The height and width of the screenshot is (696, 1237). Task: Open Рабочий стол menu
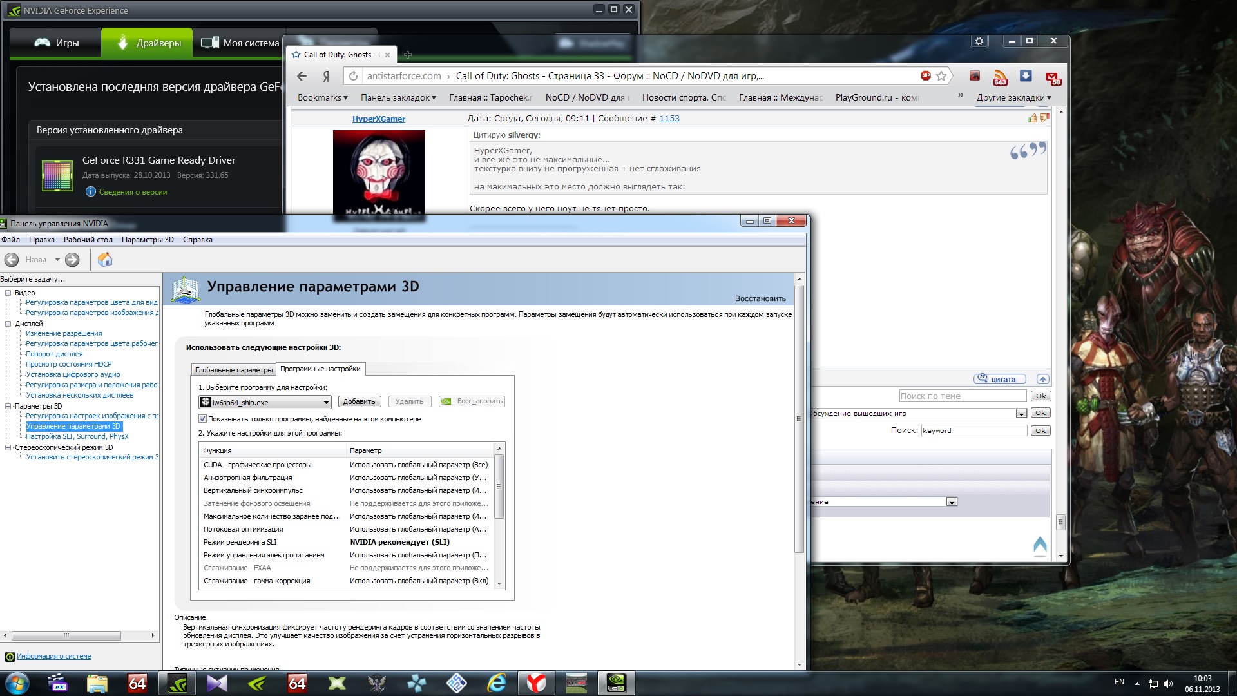click(88, 240)
